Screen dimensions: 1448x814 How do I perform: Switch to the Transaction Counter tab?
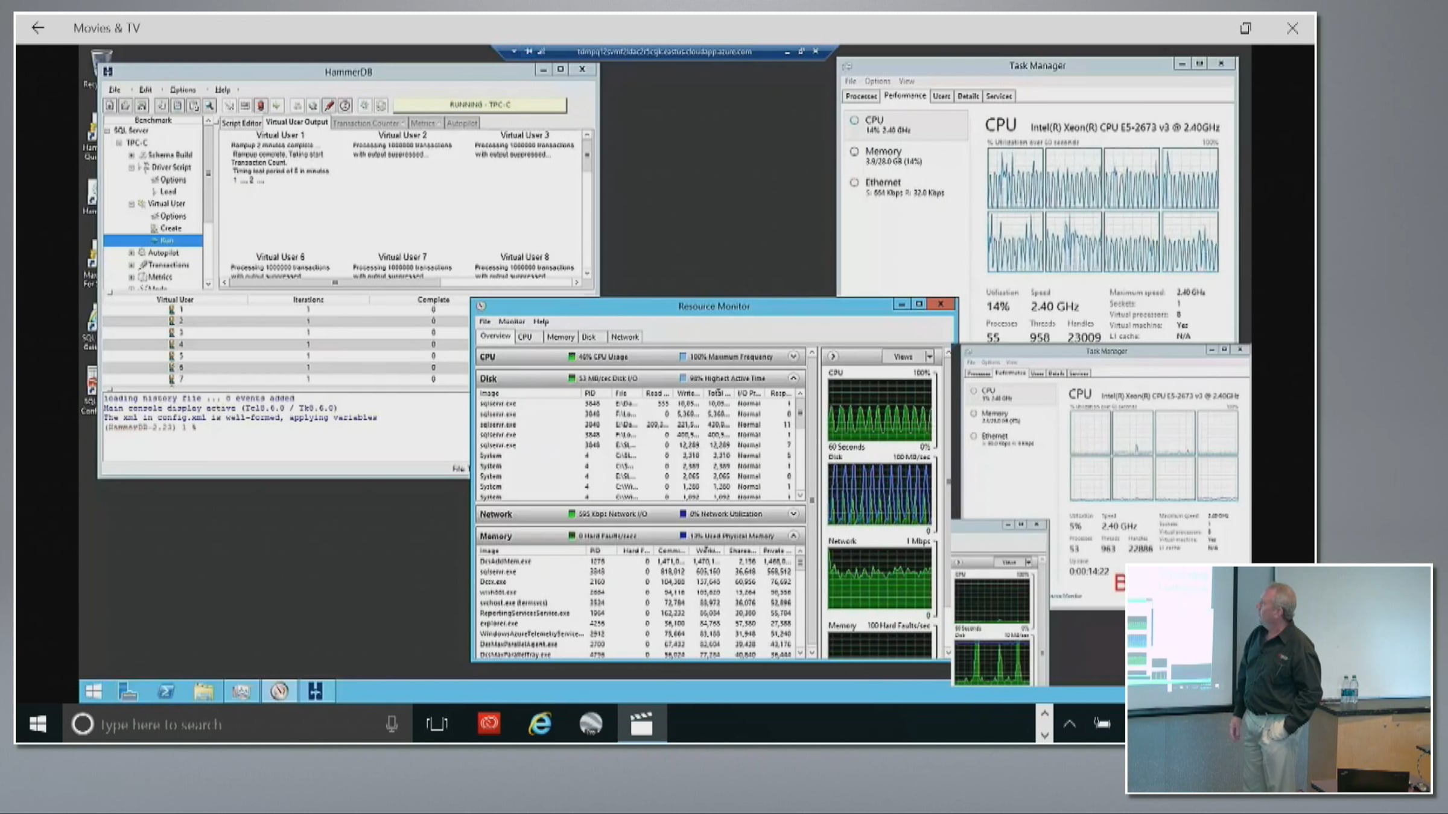point(369,123)
